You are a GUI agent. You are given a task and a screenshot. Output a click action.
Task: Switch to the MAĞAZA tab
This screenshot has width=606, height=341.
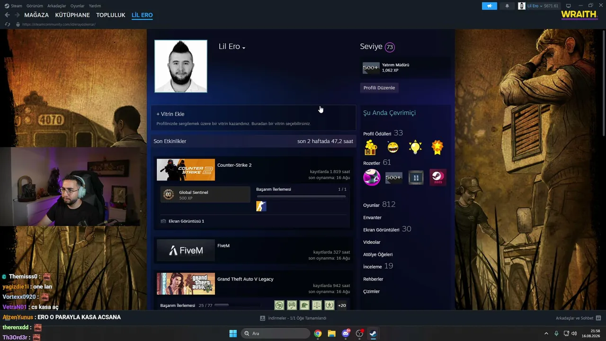36,15
